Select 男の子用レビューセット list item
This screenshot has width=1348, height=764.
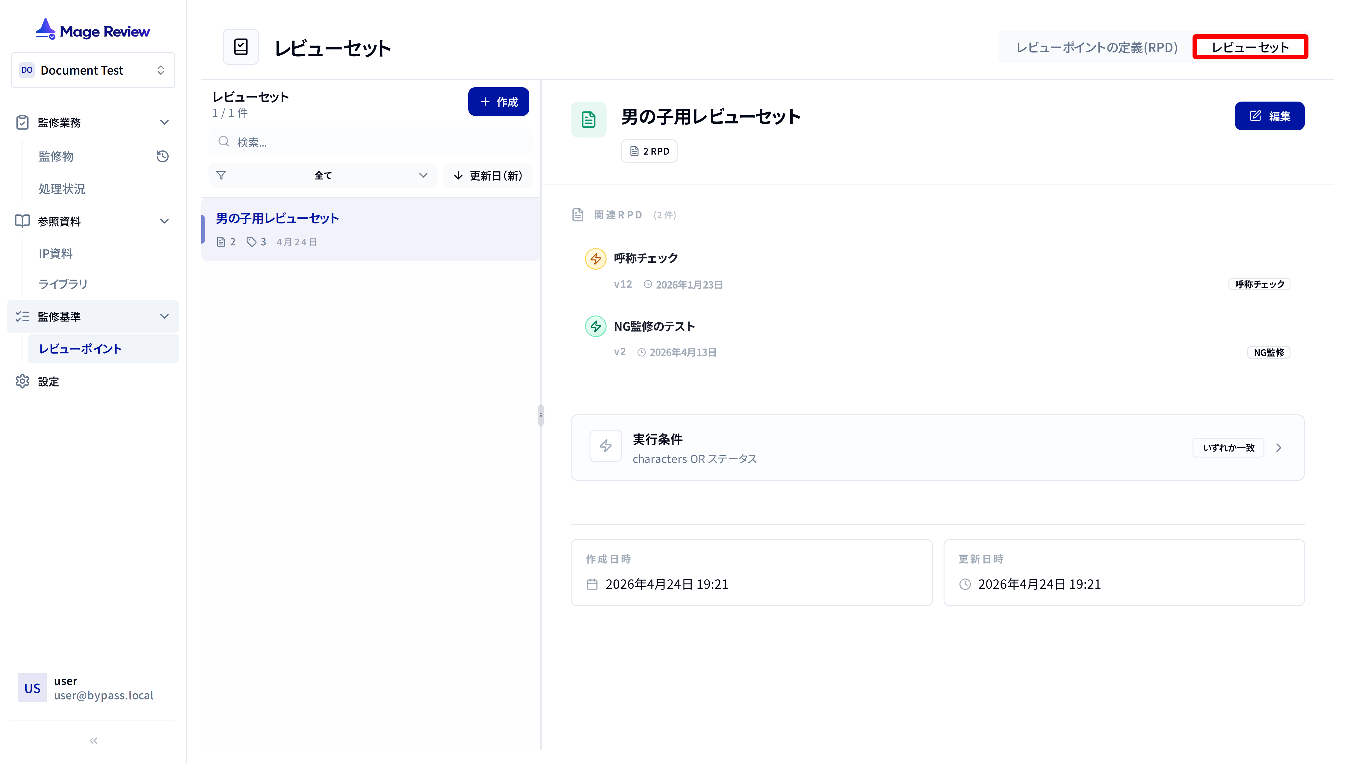[370, 229]
